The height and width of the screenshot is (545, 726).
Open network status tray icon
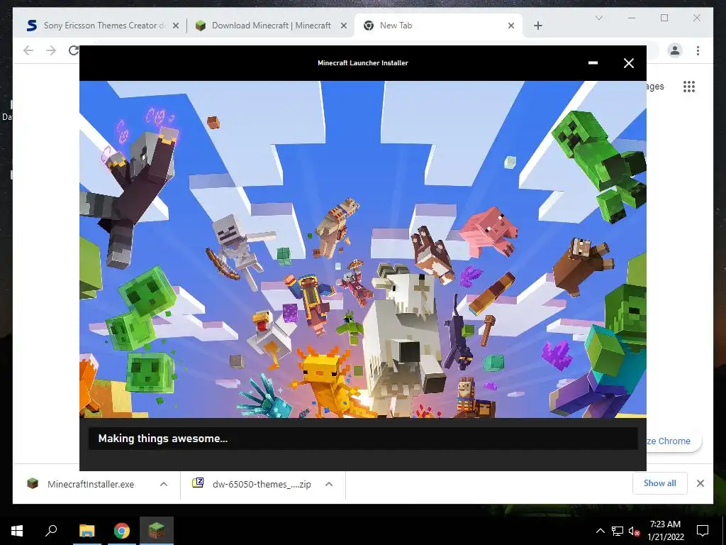tap(618, 531)
